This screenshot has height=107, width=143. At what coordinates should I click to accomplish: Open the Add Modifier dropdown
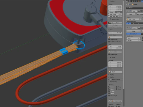point(134,8)
